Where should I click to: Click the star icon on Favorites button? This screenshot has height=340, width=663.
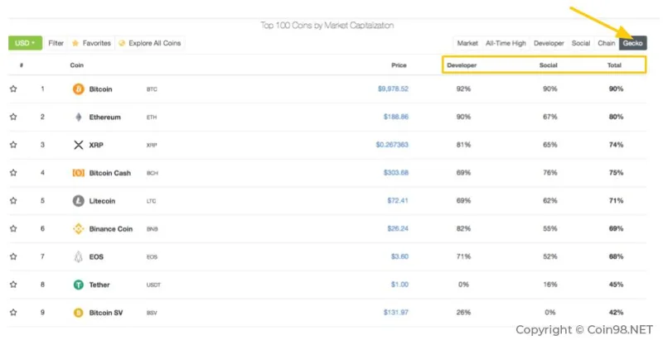[75, 43]
